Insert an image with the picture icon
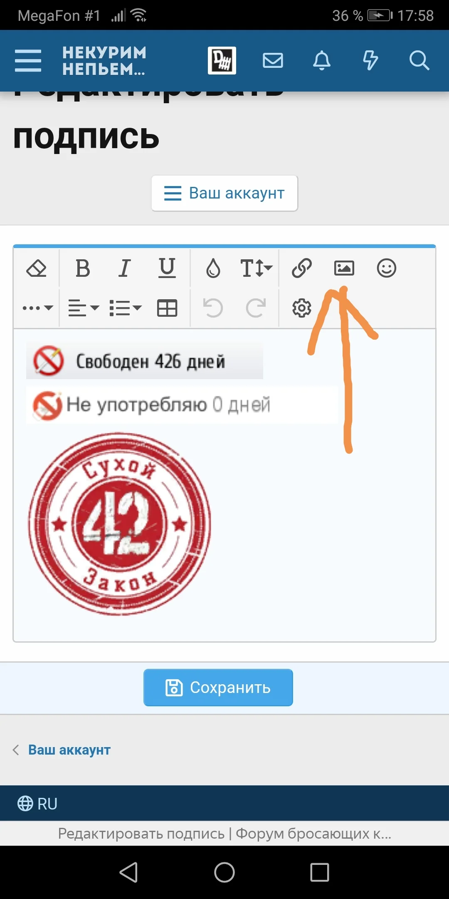 pyautogui.click(x=344, y=268)
